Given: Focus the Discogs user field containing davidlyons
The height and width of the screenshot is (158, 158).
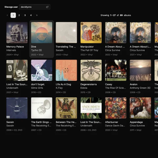Looking at the screenshot, I should [x=35, y=7].
